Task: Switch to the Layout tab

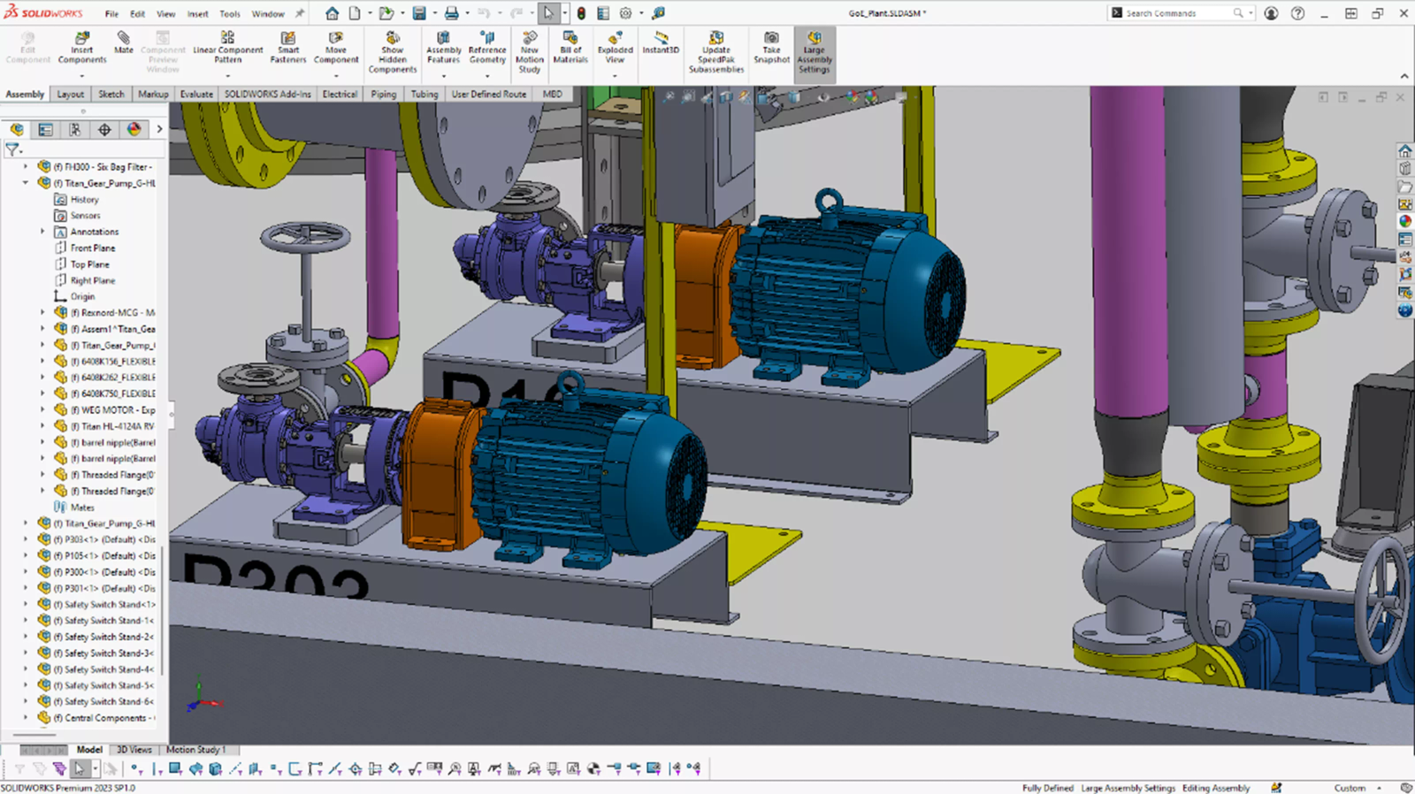Action: pyautogui.click(x=71, y=94)
